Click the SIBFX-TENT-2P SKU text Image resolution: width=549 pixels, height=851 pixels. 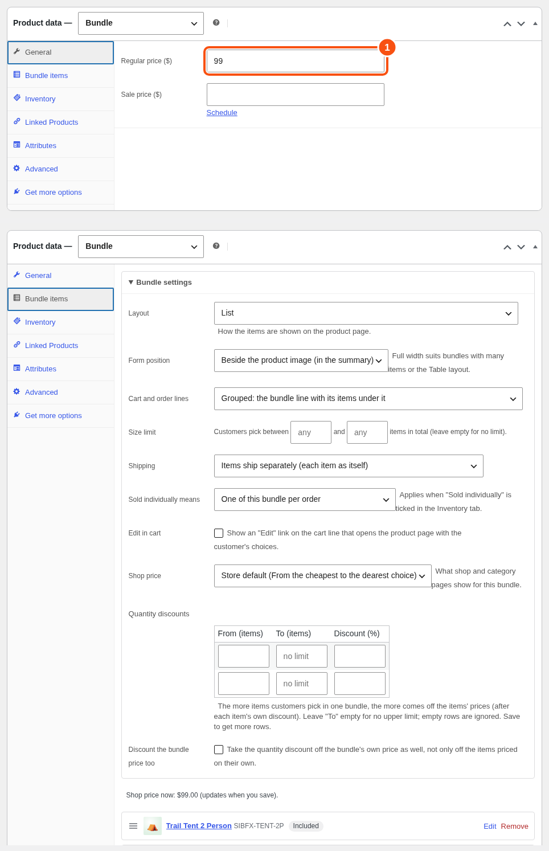click(x=259, y=826)
